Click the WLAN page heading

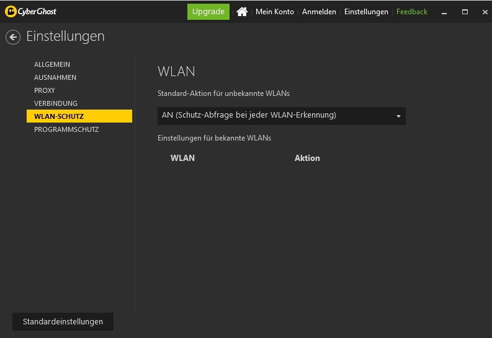176,71
